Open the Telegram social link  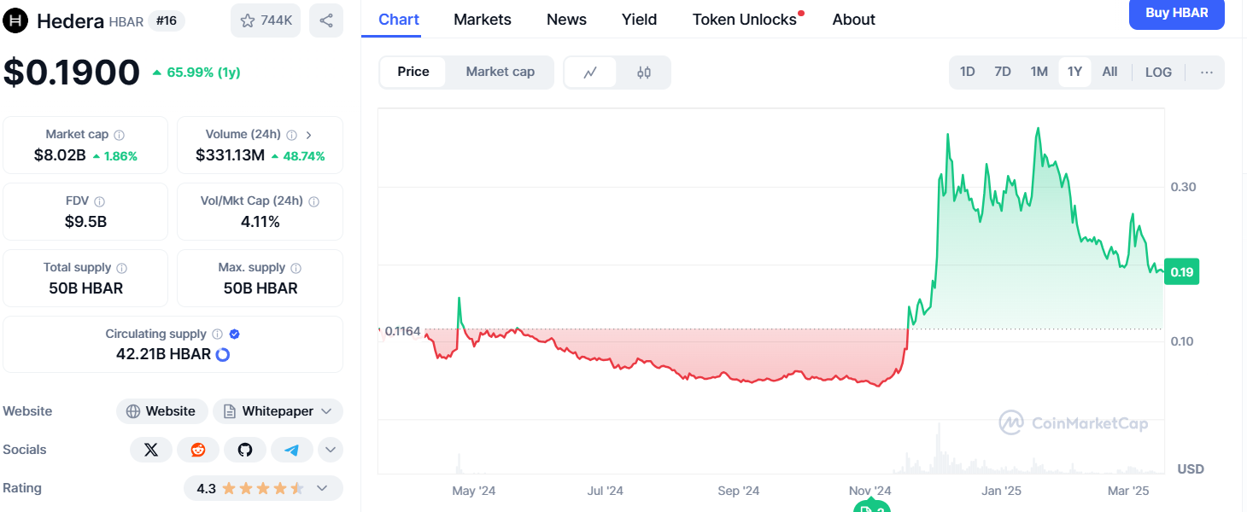pyautogui.click(x=292, y=450)
